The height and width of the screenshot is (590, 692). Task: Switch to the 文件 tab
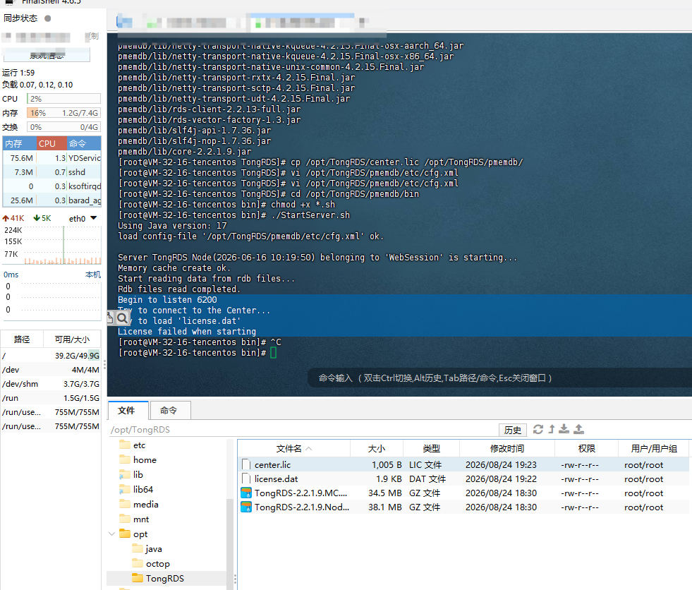click(x=128, y=410)
